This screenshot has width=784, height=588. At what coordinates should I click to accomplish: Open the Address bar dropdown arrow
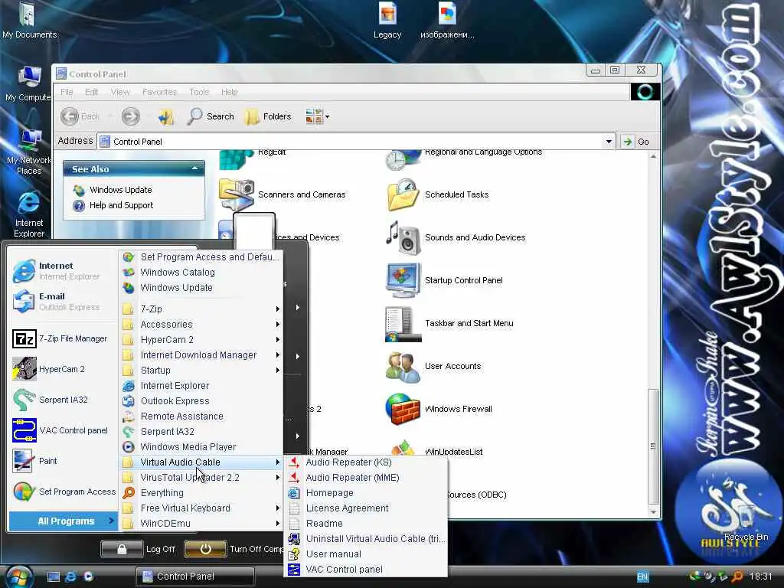click(609, 142)
